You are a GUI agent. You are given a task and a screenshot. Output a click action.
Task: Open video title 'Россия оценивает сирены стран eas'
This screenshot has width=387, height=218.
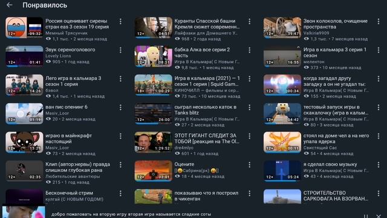[77, 24]
